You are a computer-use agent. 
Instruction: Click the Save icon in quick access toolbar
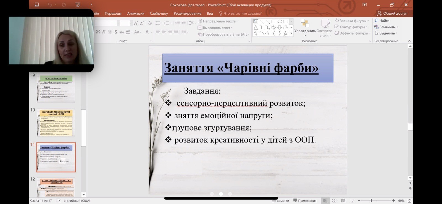coord(36,5)
